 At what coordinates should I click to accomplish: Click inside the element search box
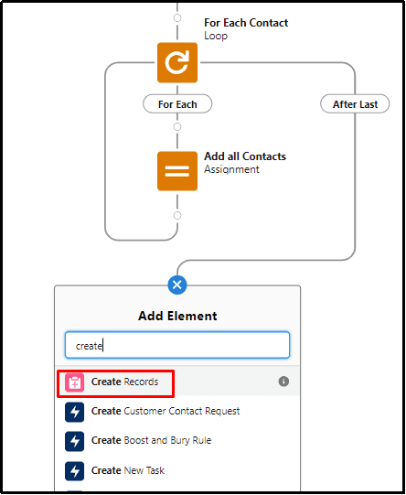(177, 345)
